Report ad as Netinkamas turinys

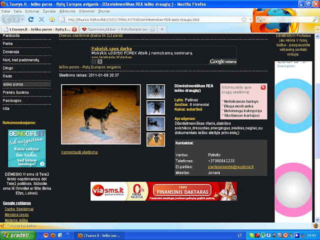click(241, 101)
